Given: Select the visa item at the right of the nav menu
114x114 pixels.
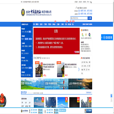Looking at the screenshot, I should coord(73,24).
